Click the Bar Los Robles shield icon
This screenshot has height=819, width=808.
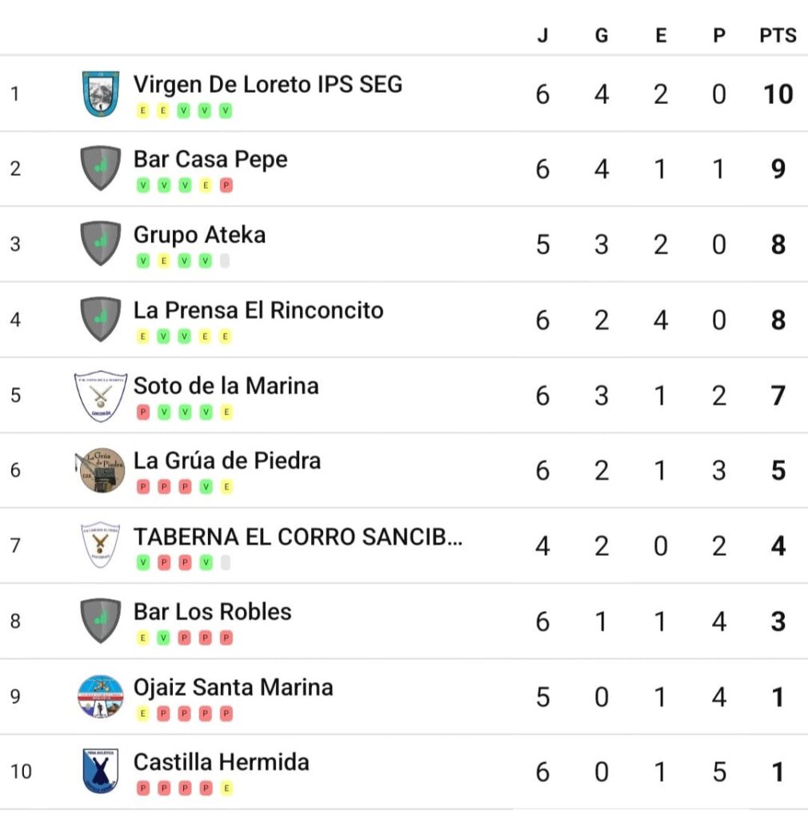tap(101, 621)
